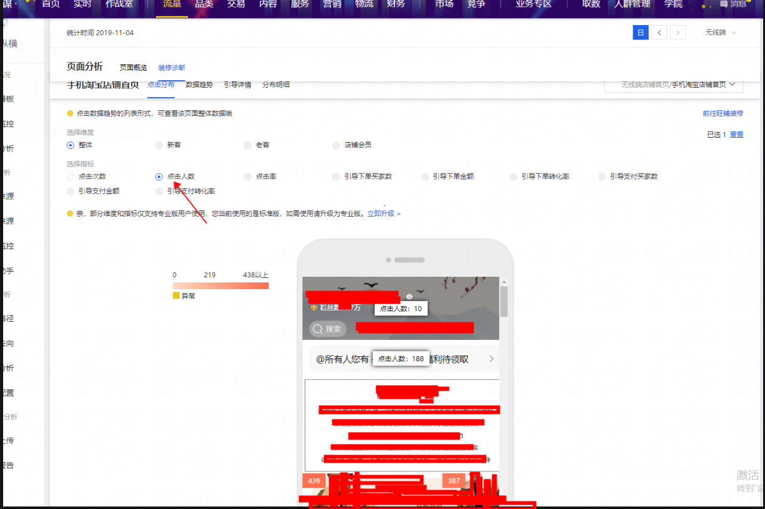Open 财务 in the top navigation
765x509 pixels.
[396, 4]
